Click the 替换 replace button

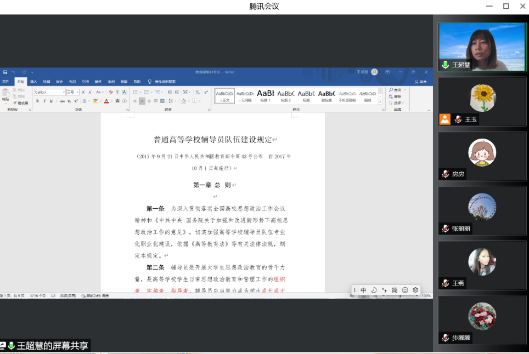coord(397,96)
